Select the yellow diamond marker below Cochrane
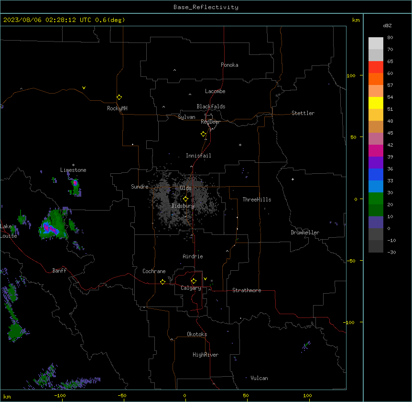This screenshot has width=412, height=402. (163, 282)
